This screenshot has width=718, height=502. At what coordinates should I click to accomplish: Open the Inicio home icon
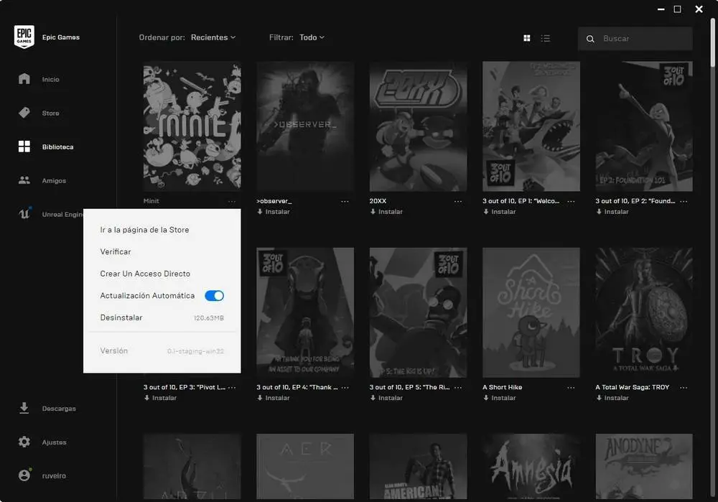click(x=24, y=79)
